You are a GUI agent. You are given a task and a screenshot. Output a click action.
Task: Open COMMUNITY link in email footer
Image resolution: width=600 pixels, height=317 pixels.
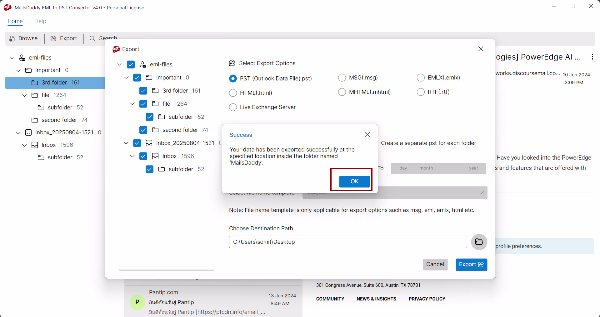coord(330,299)
